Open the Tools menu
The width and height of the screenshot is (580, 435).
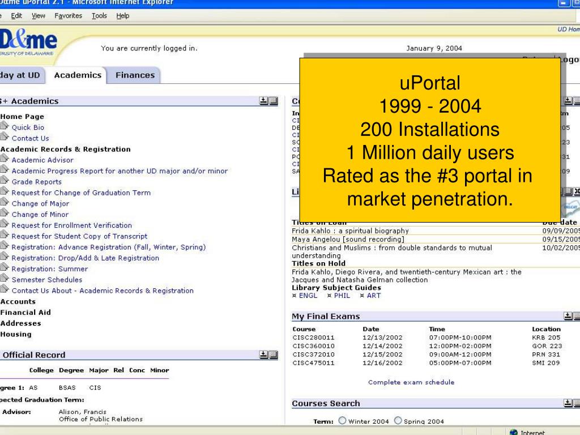[x=99, y=15]
